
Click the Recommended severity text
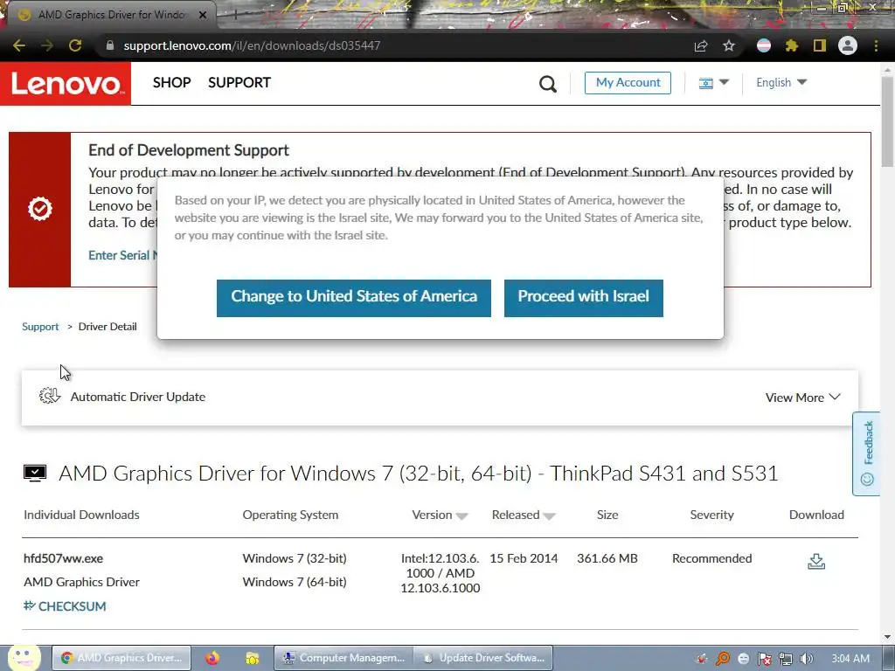pos(711,558)
